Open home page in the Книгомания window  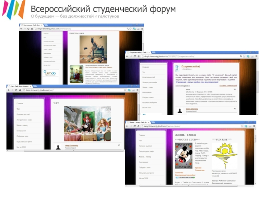pyautogui.click(x=32, y=29)
